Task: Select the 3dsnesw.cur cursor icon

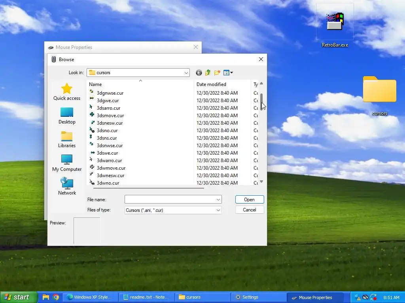Action: (x=93, y=122)
